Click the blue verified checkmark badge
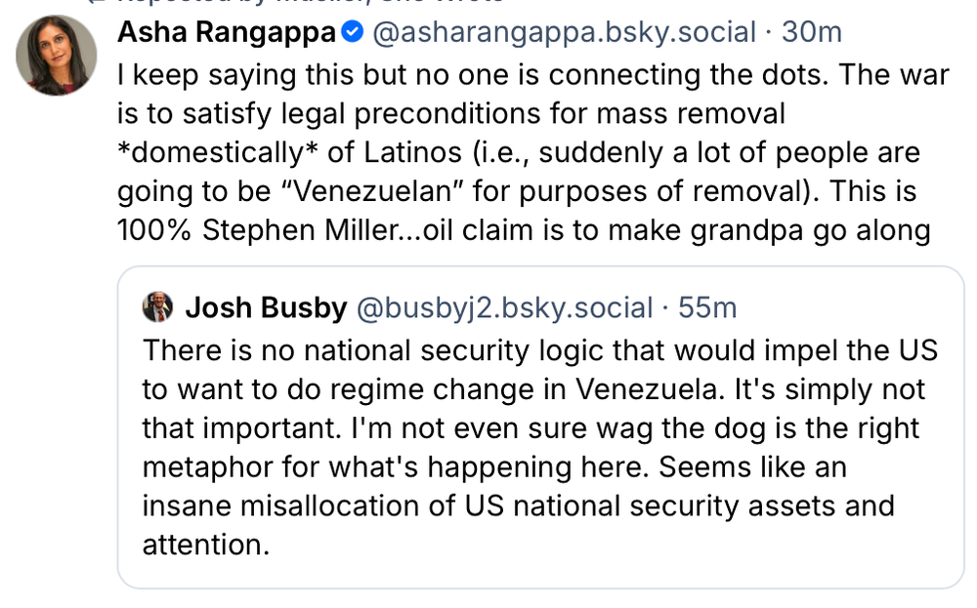 [x=352, y=32]
